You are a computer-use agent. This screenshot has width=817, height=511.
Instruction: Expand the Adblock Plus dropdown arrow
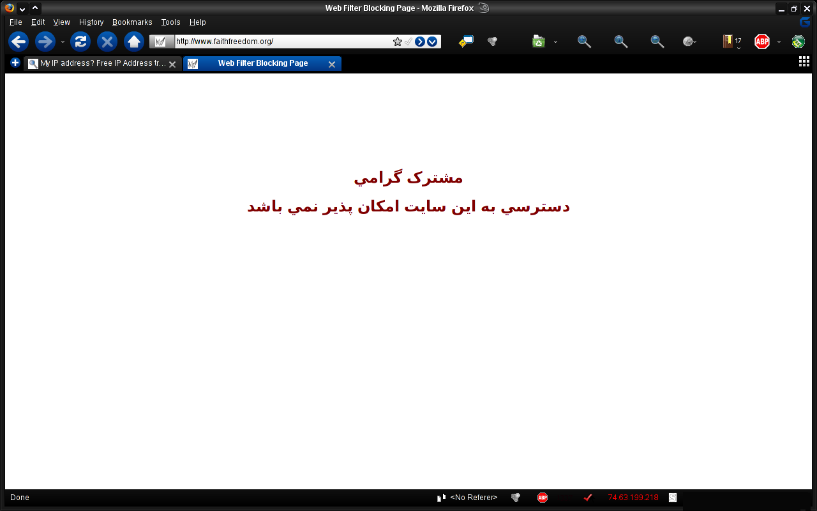[x=779, y=42]
